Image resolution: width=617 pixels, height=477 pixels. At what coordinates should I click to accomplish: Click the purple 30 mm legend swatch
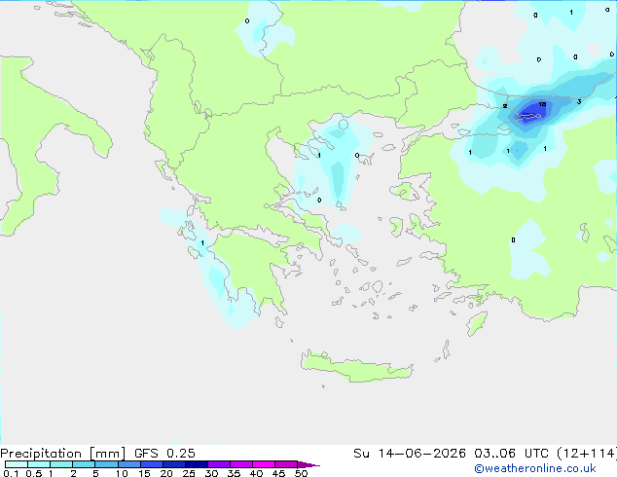point(219,464)
